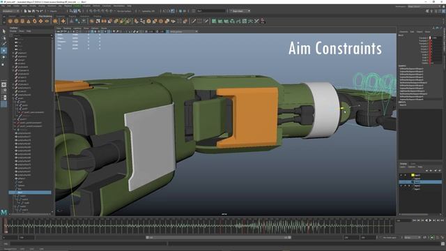
Task: Create a polygon sphere from the shelf
Action: (x=10, y=21)
